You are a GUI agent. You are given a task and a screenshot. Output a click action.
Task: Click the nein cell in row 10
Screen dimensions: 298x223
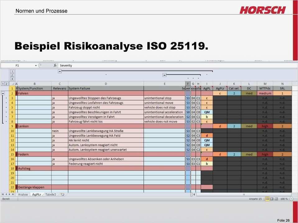pyautogui.click(x=60, y=131)
